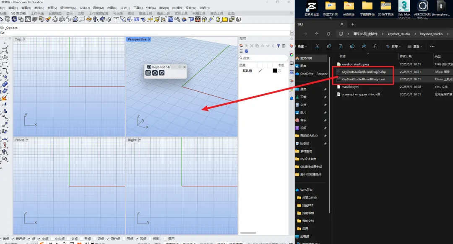Click the share icon in File Explorer toolbar
This screenshot has width=453, height=244.
[x=364, y=46]
